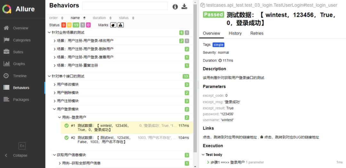Open Graphs bar-chart icon in sidebar
Screen dimensions: 346x168
point(6,64)
